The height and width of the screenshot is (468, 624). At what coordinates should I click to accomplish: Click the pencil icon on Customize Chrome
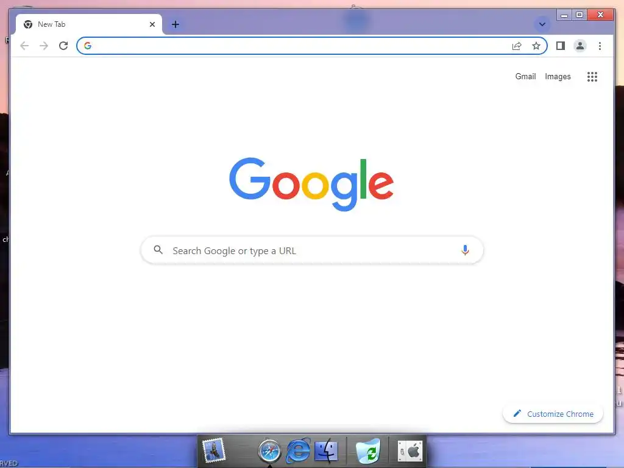tap(517, 414)
